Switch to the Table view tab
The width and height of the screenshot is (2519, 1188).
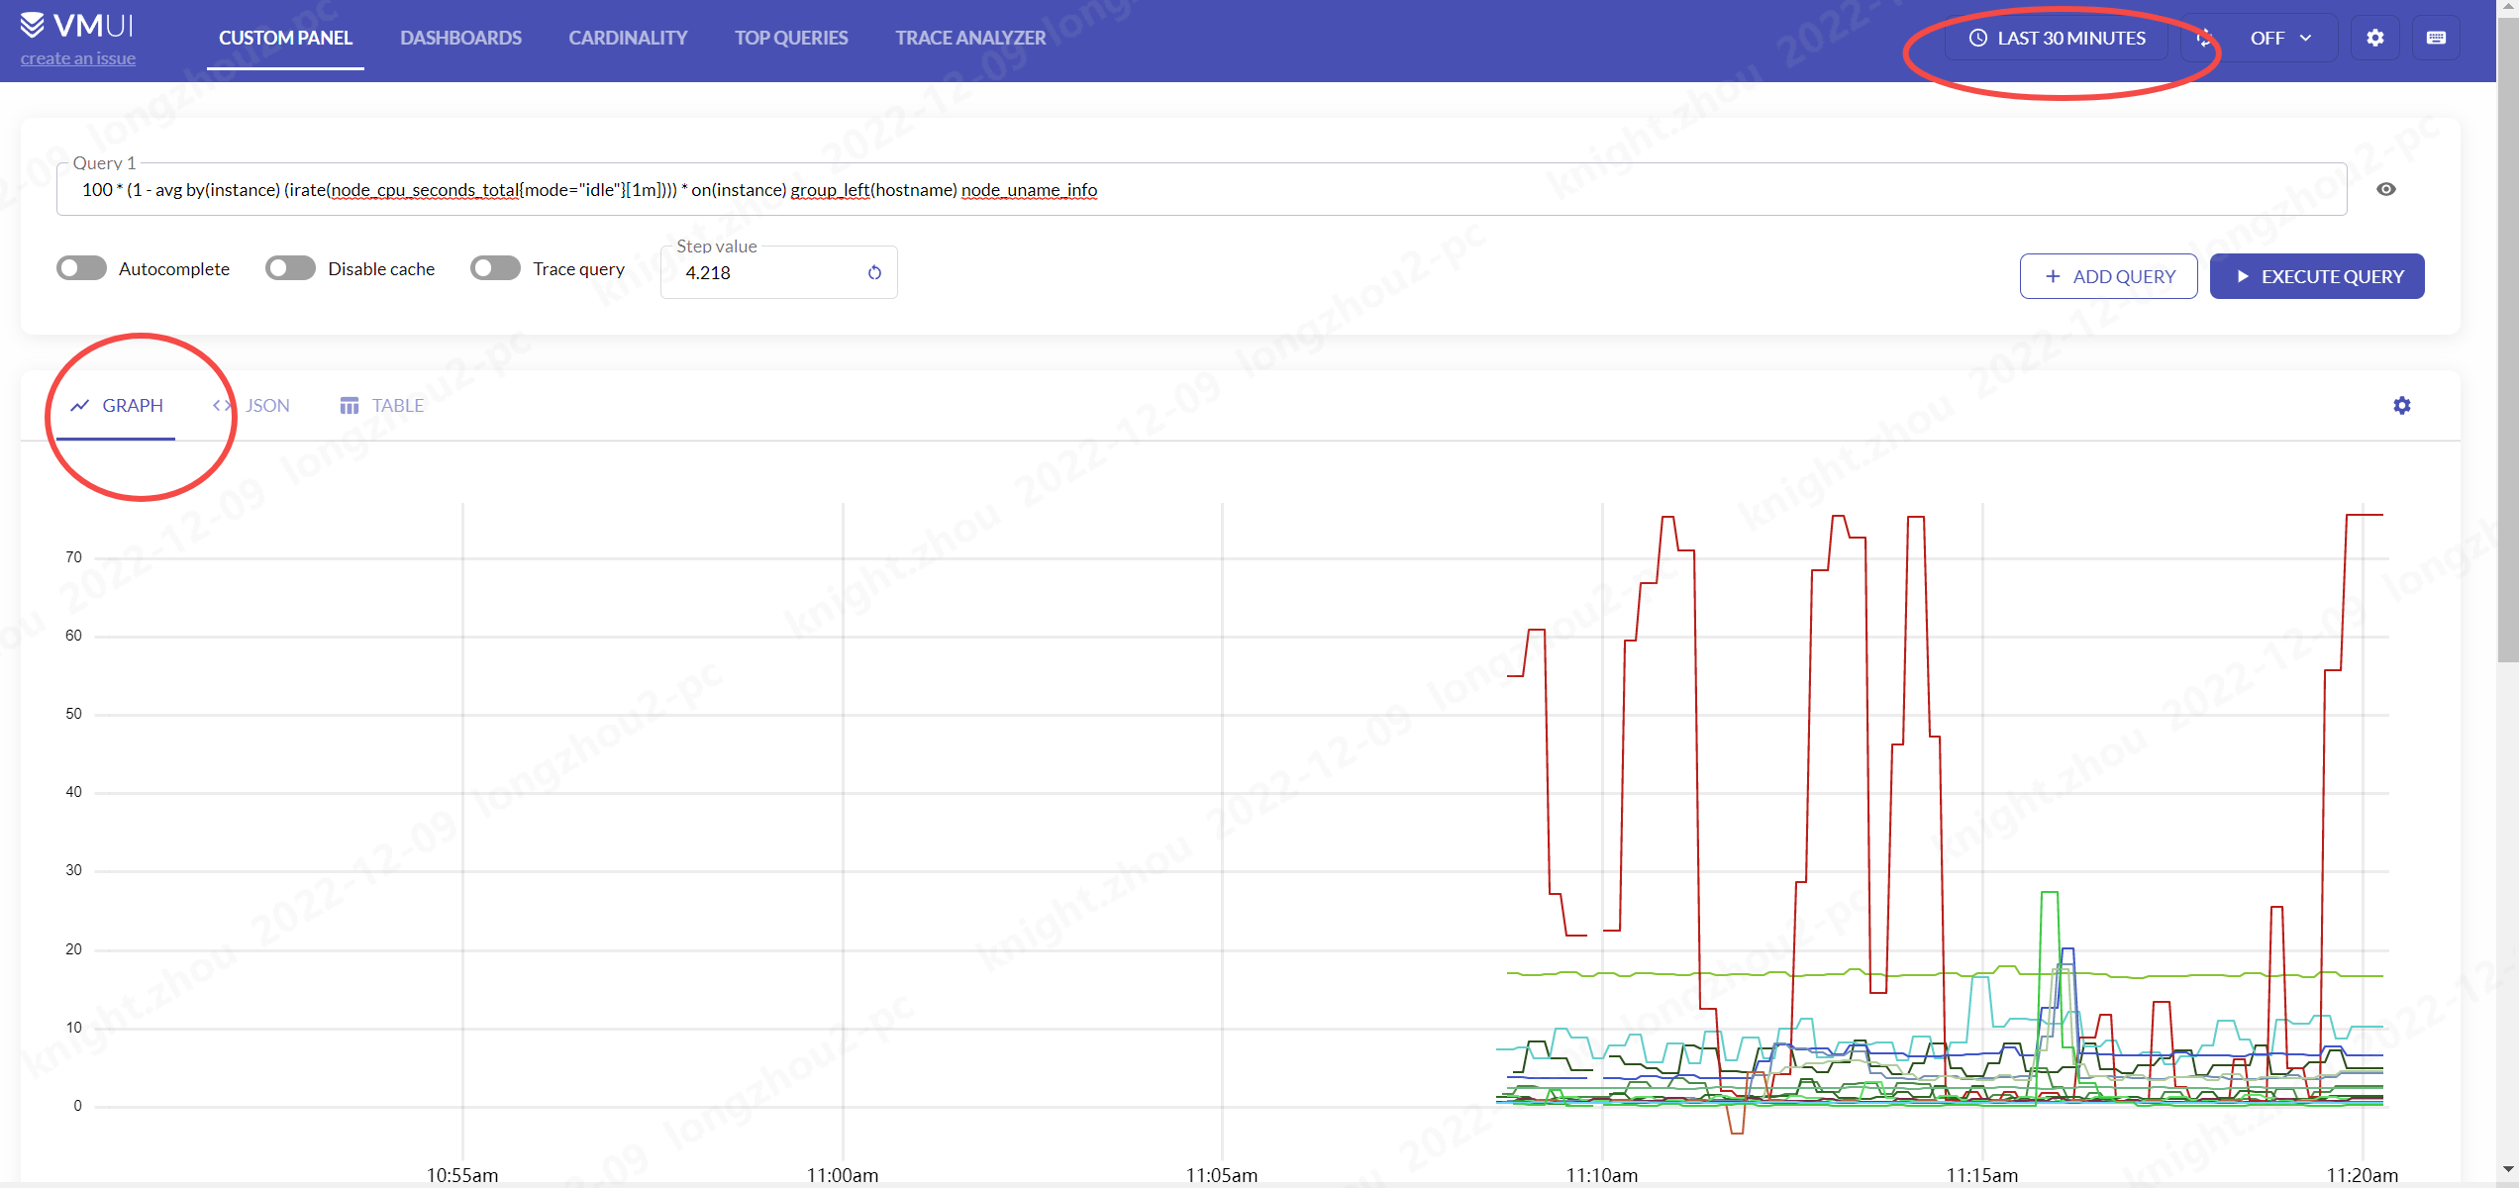click(x=381, y=405)
